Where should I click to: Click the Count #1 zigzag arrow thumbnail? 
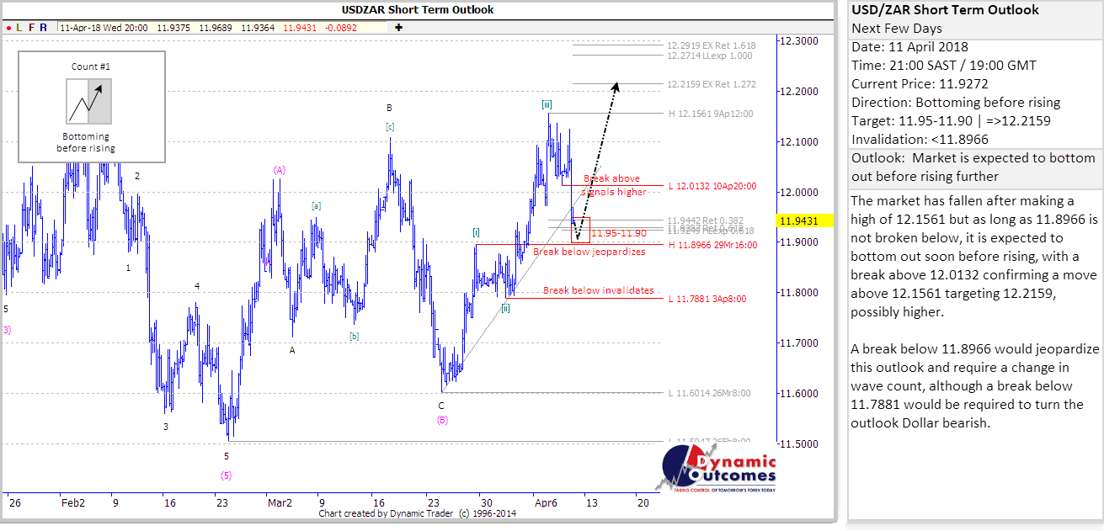tap(88, 102)
